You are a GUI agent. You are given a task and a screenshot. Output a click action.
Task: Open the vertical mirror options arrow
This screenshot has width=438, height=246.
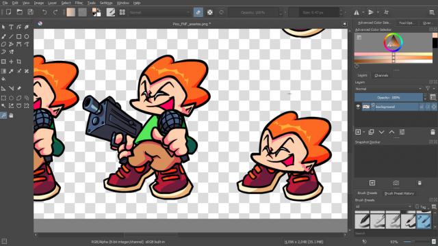pos(378,12)
